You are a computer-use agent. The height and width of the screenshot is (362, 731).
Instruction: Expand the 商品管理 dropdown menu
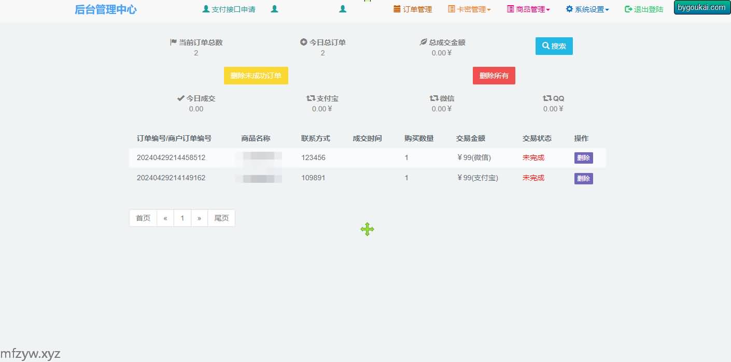(x=528, y=9)
